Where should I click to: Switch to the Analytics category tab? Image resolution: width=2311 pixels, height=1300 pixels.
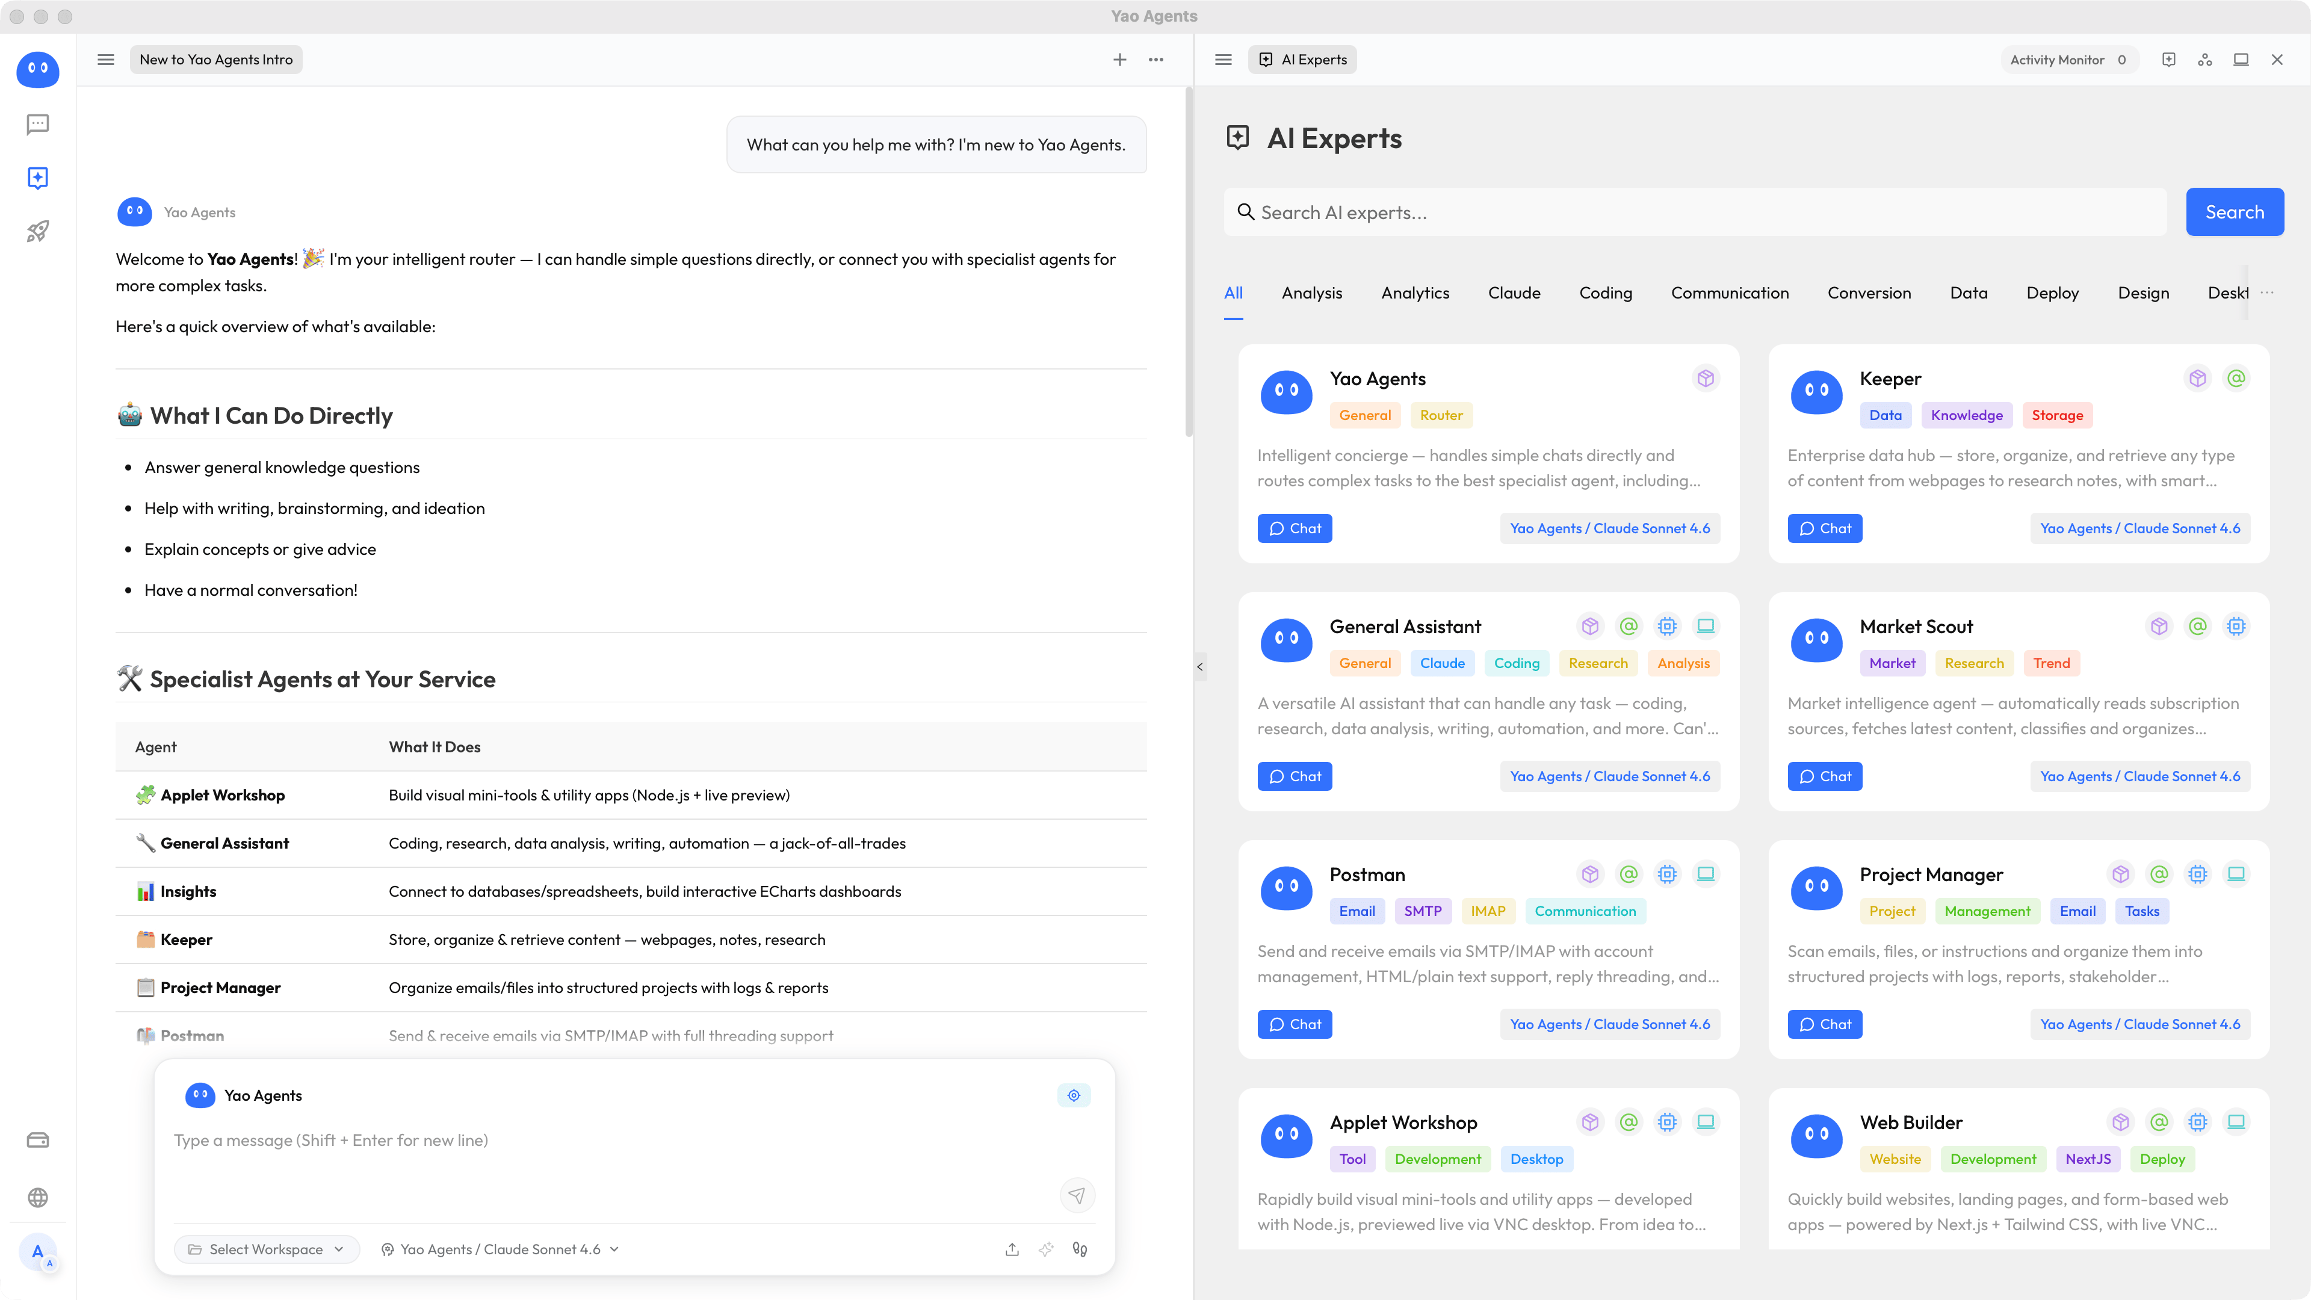click(1415, 292)
